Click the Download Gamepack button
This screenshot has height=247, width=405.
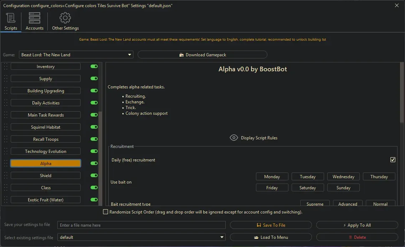tap(202, 55)
